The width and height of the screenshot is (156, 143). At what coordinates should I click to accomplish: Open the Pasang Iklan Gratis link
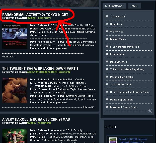[121, 77]
